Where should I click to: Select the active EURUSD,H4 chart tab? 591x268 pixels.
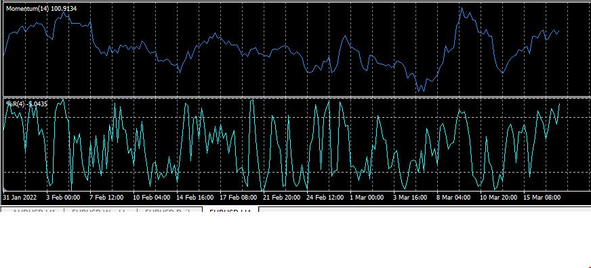(230, 210)
